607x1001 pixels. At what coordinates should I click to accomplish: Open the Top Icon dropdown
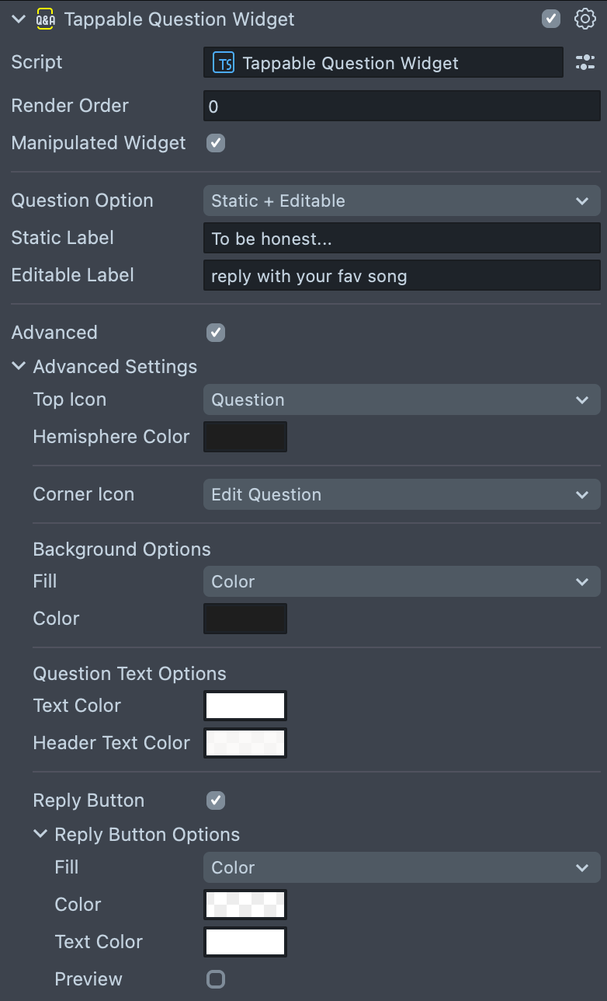coord(401,399)
